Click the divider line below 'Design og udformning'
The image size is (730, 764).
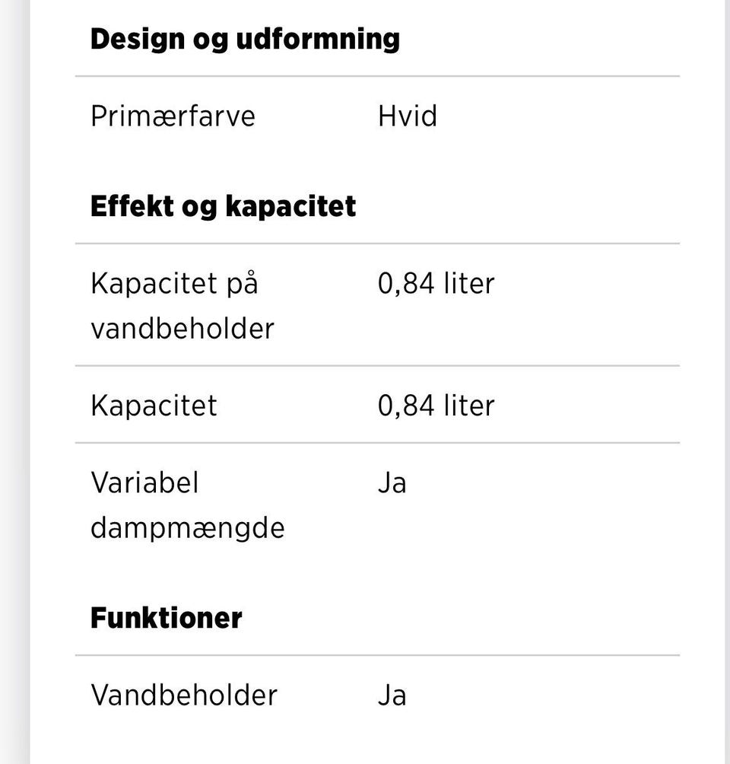377,77
